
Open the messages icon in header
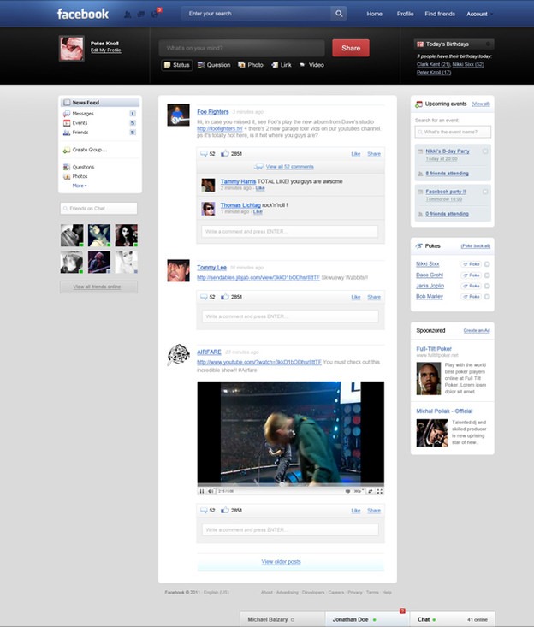(141, 15)
